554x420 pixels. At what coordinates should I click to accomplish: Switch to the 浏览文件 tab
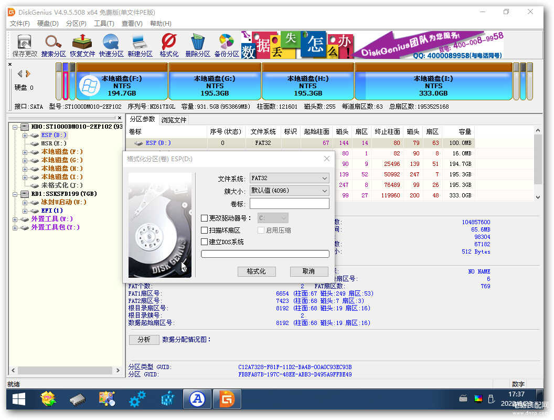(x=174, y=120)
